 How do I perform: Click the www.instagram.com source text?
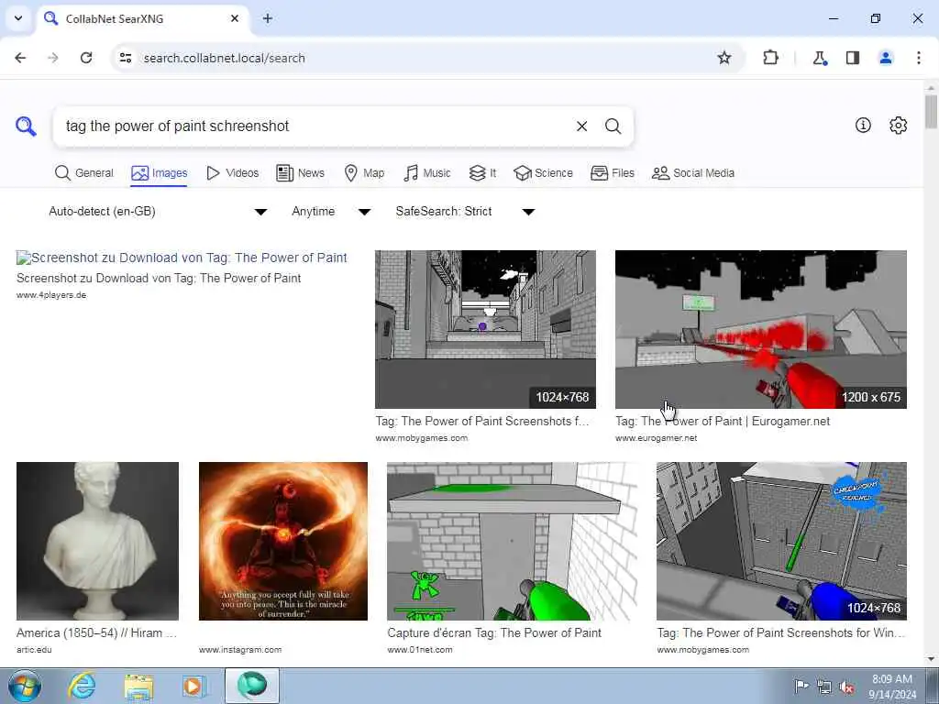[x=240, y=650]
